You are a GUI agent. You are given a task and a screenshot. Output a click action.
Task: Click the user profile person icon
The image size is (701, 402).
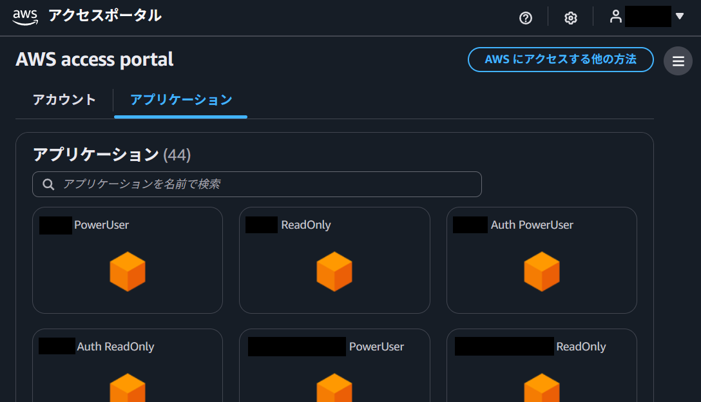point(615,17)
